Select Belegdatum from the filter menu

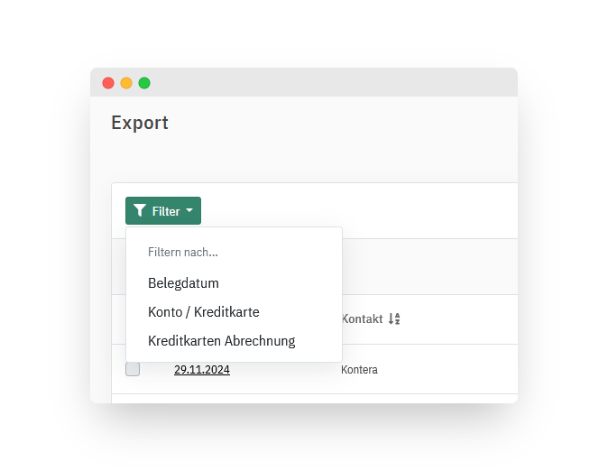click(183, 283)
